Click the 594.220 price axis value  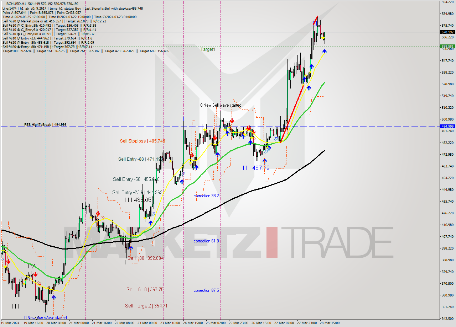pos(447,2)
